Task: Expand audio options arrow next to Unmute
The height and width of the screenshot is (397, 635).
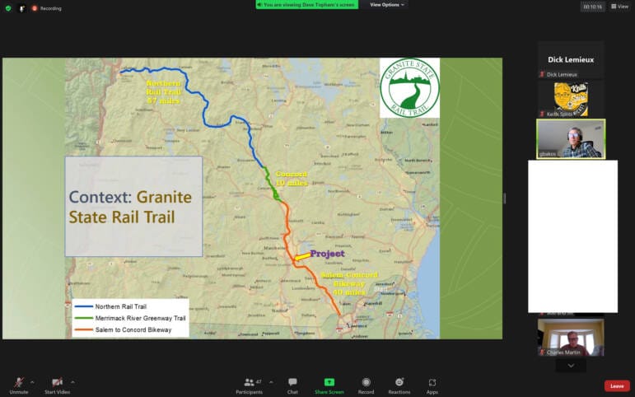Action: pos(32,382)
